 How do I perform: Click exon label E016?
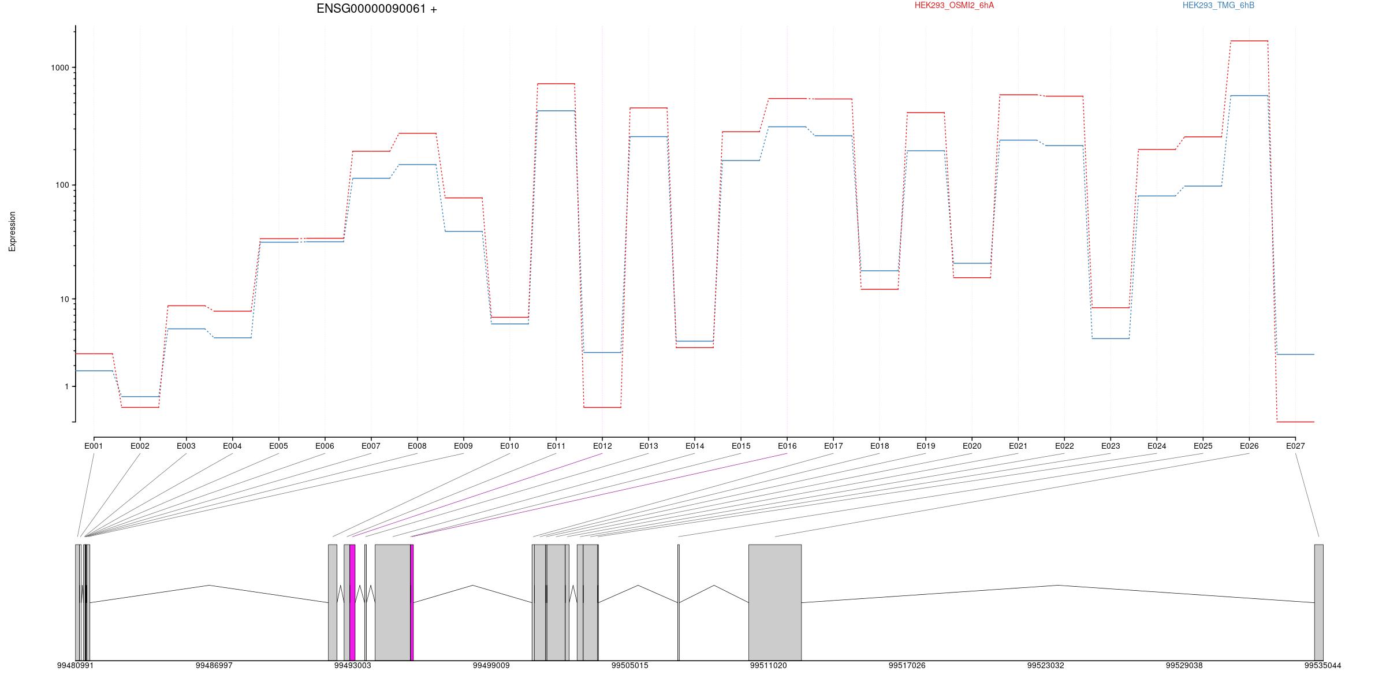click(787, 446)
